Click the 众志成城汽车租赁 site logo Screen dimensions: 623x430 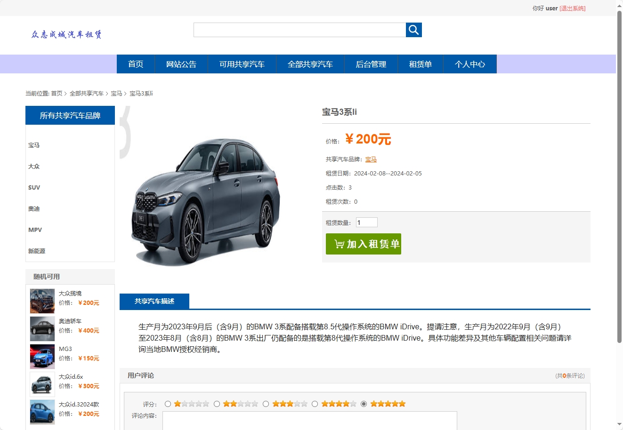point(65,35)
